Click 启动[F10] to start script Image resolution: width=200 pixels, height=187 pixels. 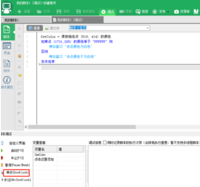pyautogui.click(x=17, y=151)
